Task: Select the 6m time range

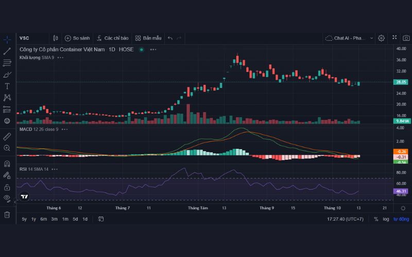Action: pyautogui.click(x=43, y=219)
